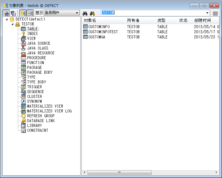The width and height of the screenshot is (222, 178).
Task: Select the REFRESH GROUP icon
Action: (x=23, y=116)
